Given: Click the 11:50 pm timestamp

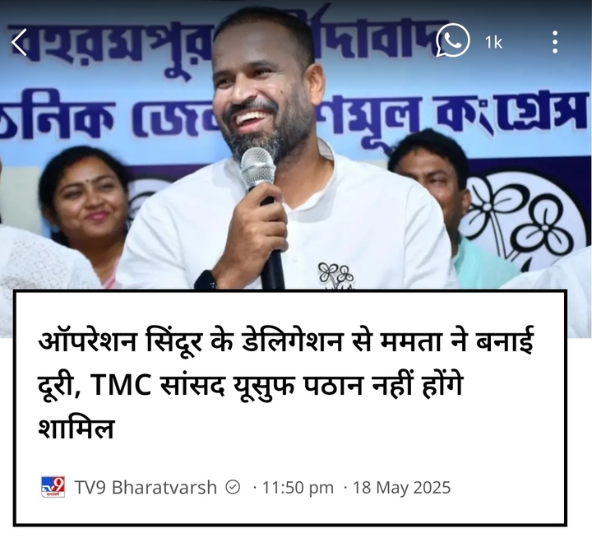Looking at the screenshot, I should (298, 487).
